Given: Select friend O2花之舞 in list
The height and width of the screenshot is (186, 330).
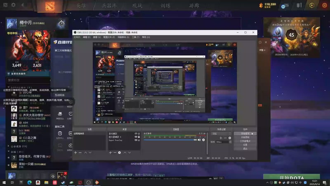Looking at the screenshot, I should 31,139.
